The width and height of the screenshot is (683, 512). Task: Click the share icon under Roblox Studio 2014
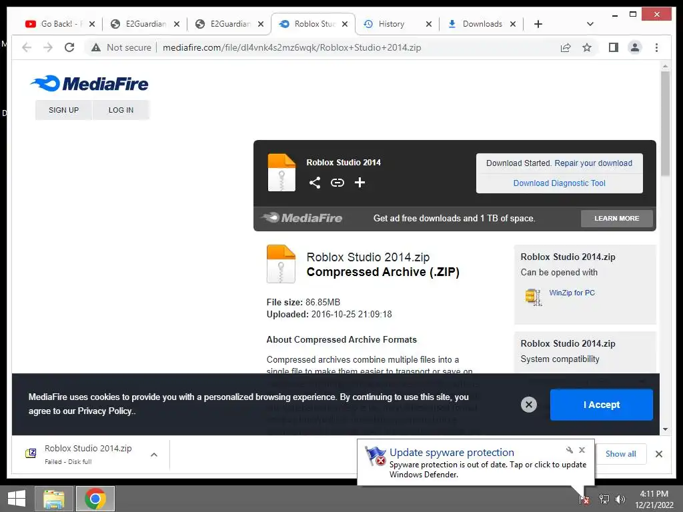[315, 183]
